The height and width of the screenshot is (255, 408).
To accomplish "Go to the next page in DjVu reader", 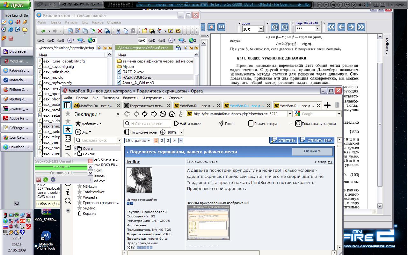I will (351, 27).
